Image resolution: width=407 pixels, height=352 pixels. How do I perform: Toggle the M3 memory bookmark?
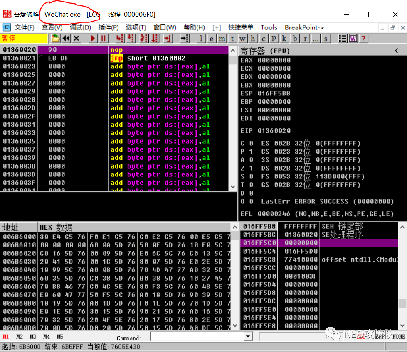point(33,337)
